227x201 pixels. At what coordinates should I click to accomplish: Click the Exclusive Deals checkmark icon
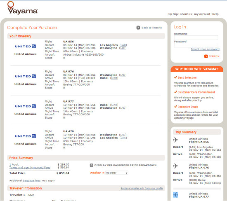pos(175,107)
